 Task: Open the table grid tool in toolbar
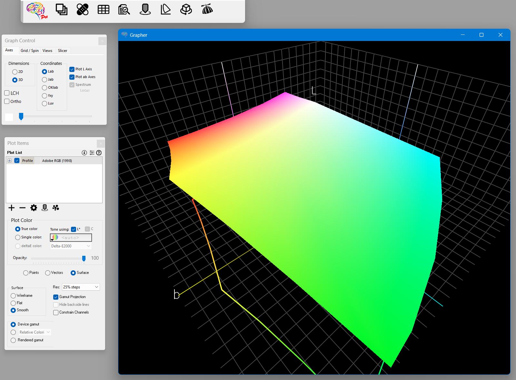pos(103,9)
